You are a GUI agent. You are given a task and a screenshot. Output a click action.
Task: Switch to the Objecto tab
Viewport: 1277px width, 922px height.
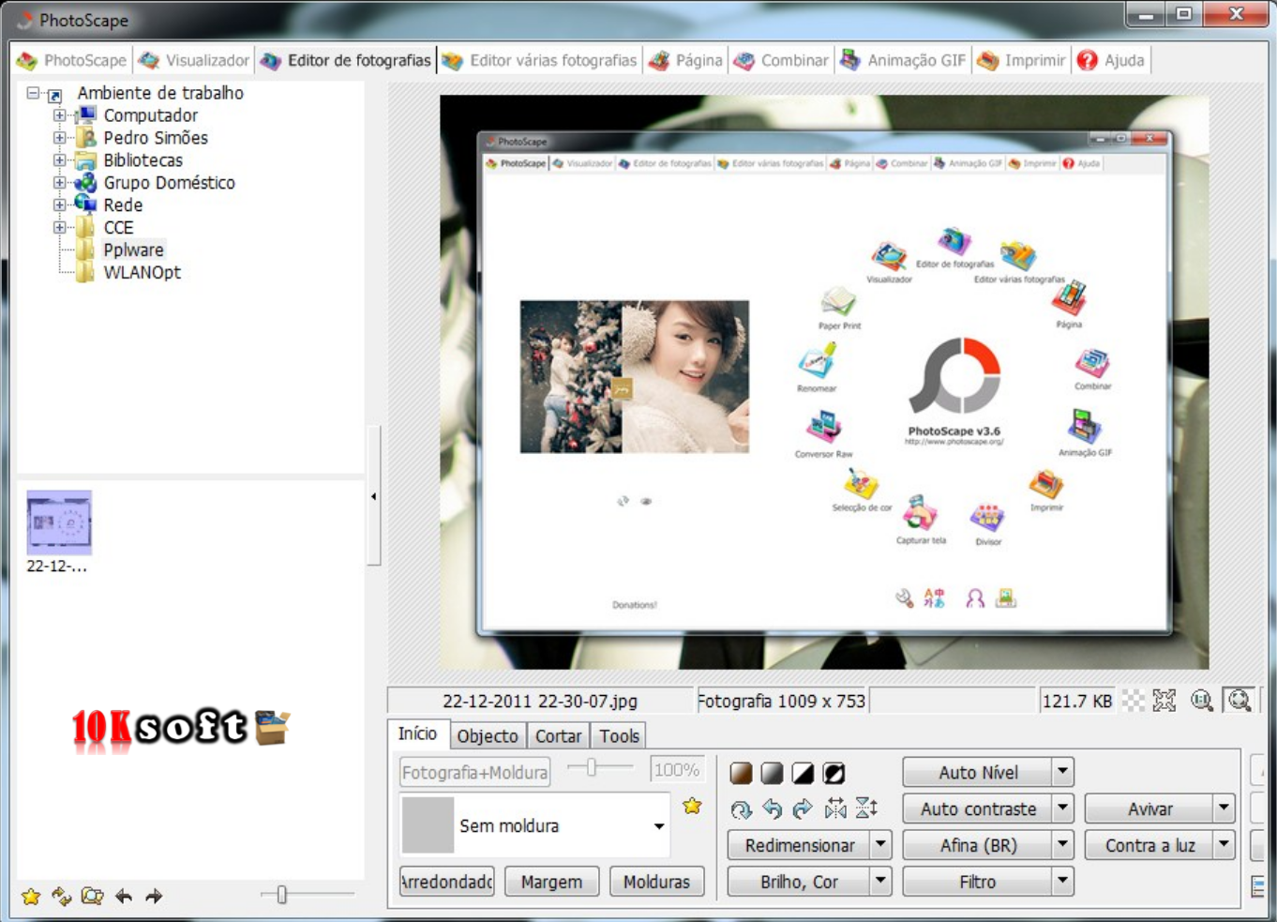488,736
